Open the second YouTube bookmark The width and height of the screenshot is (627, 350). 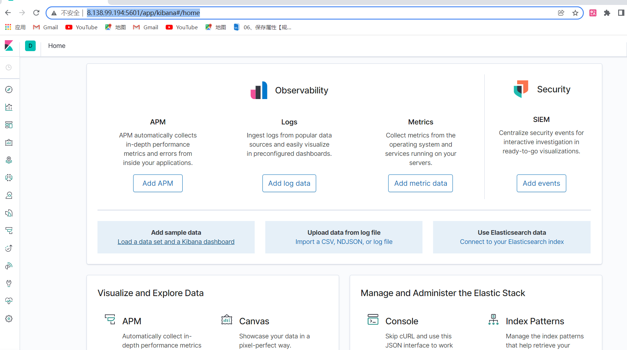[182, 27]
